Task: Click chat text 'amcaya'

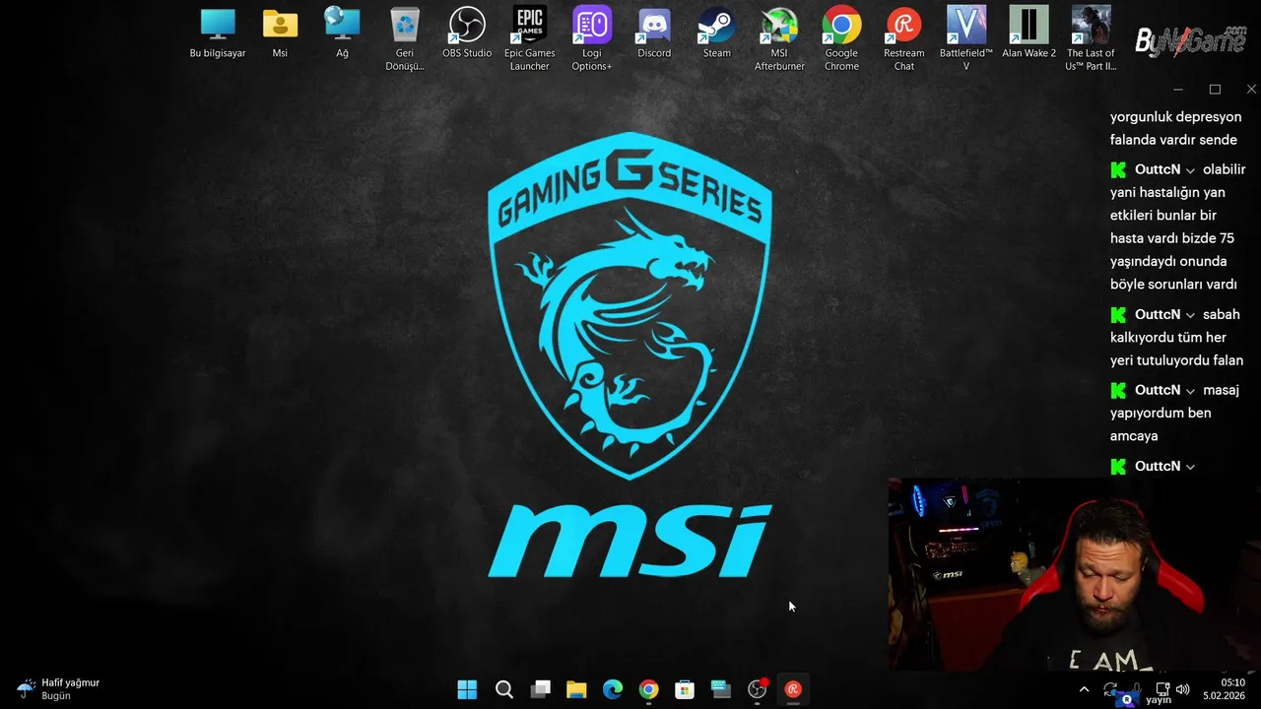Action: tap(1134, 436)
